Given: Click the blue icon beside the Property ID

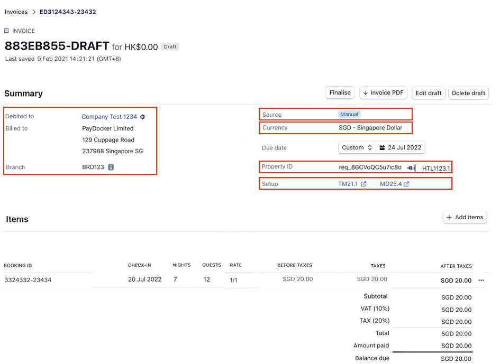Looking at the screenshot, I should point(411,168).
